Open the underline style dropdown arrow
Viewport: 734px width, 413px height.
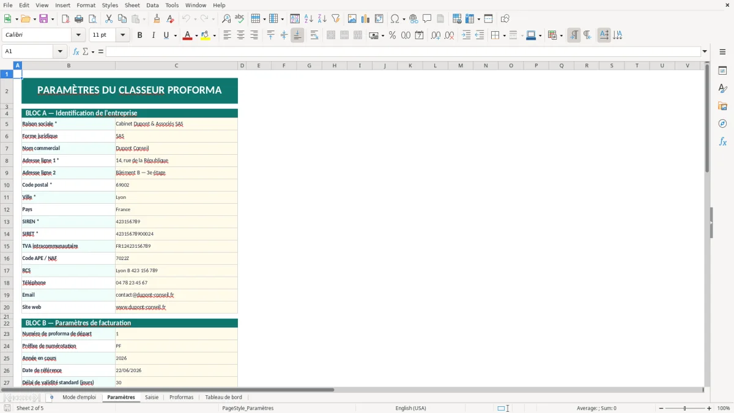coord(175,35)
